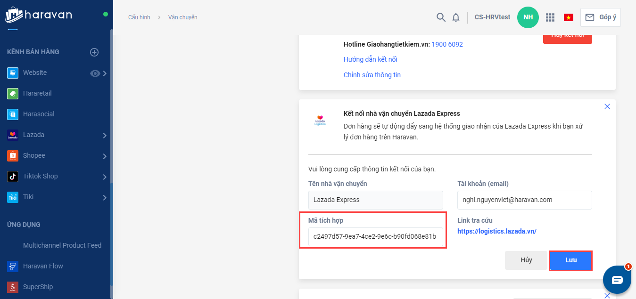Open the Haravan Flow app
The width and height of the screenshot is (636, 299).
tap(43, 266)
